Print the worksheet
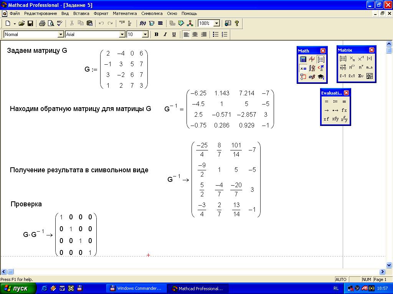 42,23
